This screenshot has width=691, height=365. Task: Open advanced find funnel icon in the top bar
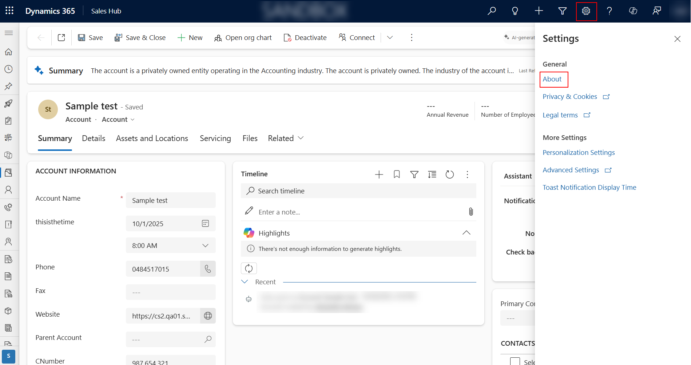pos(563,11)
